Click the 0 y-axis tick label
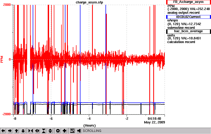211x134 pixels. coord(10,59)
